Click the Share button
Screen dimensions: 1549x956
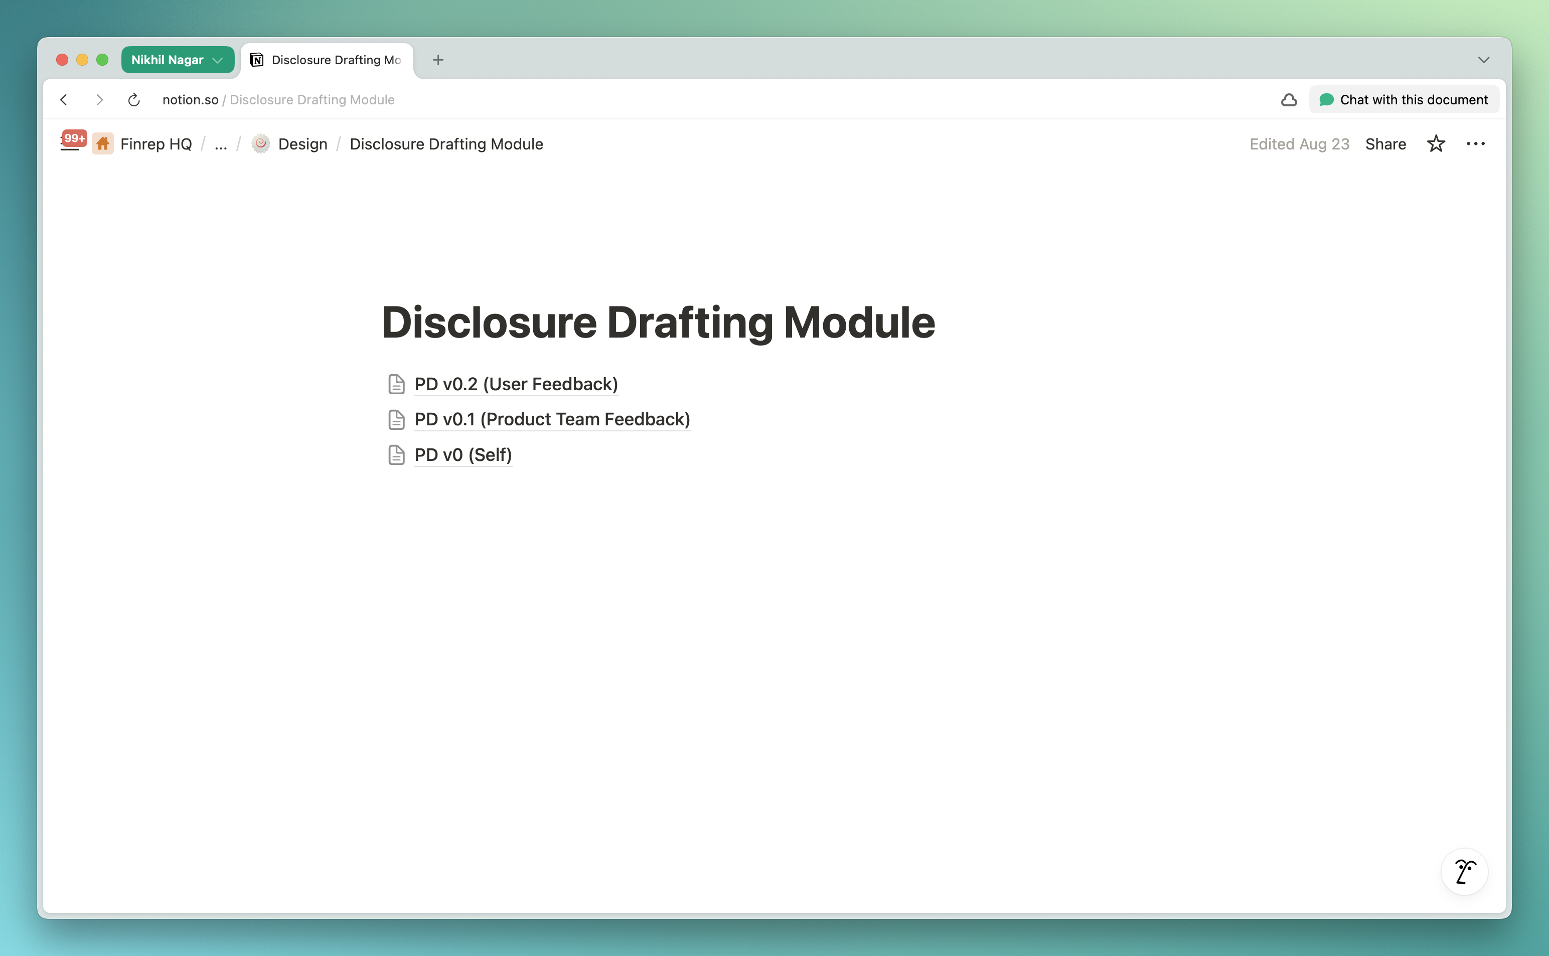[x=1385, y=144]
